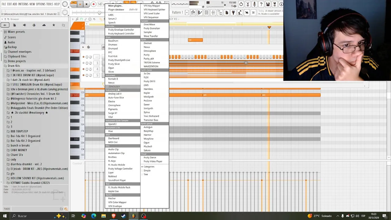
Task: Open the PATTERNS menu
Action: (23, 4)
